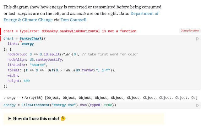Click the FileAttachment function name
This screenshot has width=201, height=126.
click(35, 105)
